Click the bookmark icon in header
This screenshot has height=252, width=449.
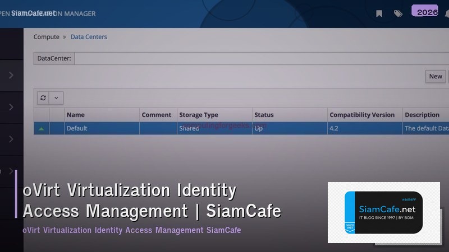point(379,13)
